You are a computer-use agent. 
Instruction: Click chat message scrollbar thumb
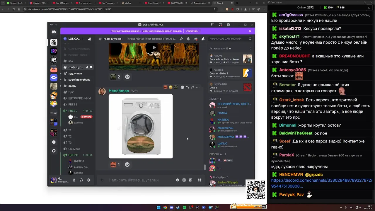coord(205,167)
